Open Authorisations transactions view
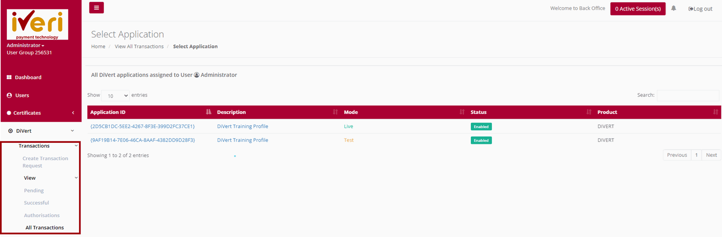722x237 pixels. (x=42, y=215)
